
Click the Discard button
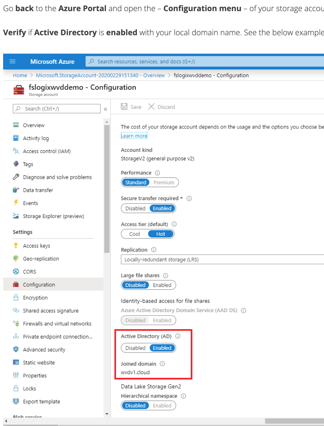161,107
